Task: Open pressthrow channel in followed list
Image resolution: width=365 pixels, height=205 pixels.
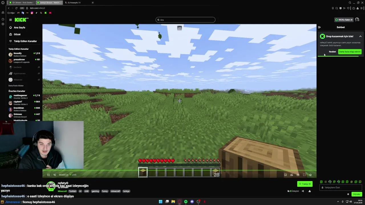Action: (24, 61)
